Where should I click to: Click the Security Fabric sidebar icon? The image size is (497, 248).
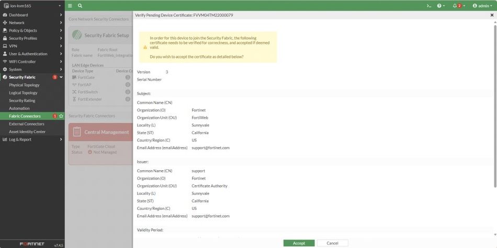click(x=5, y=77)
